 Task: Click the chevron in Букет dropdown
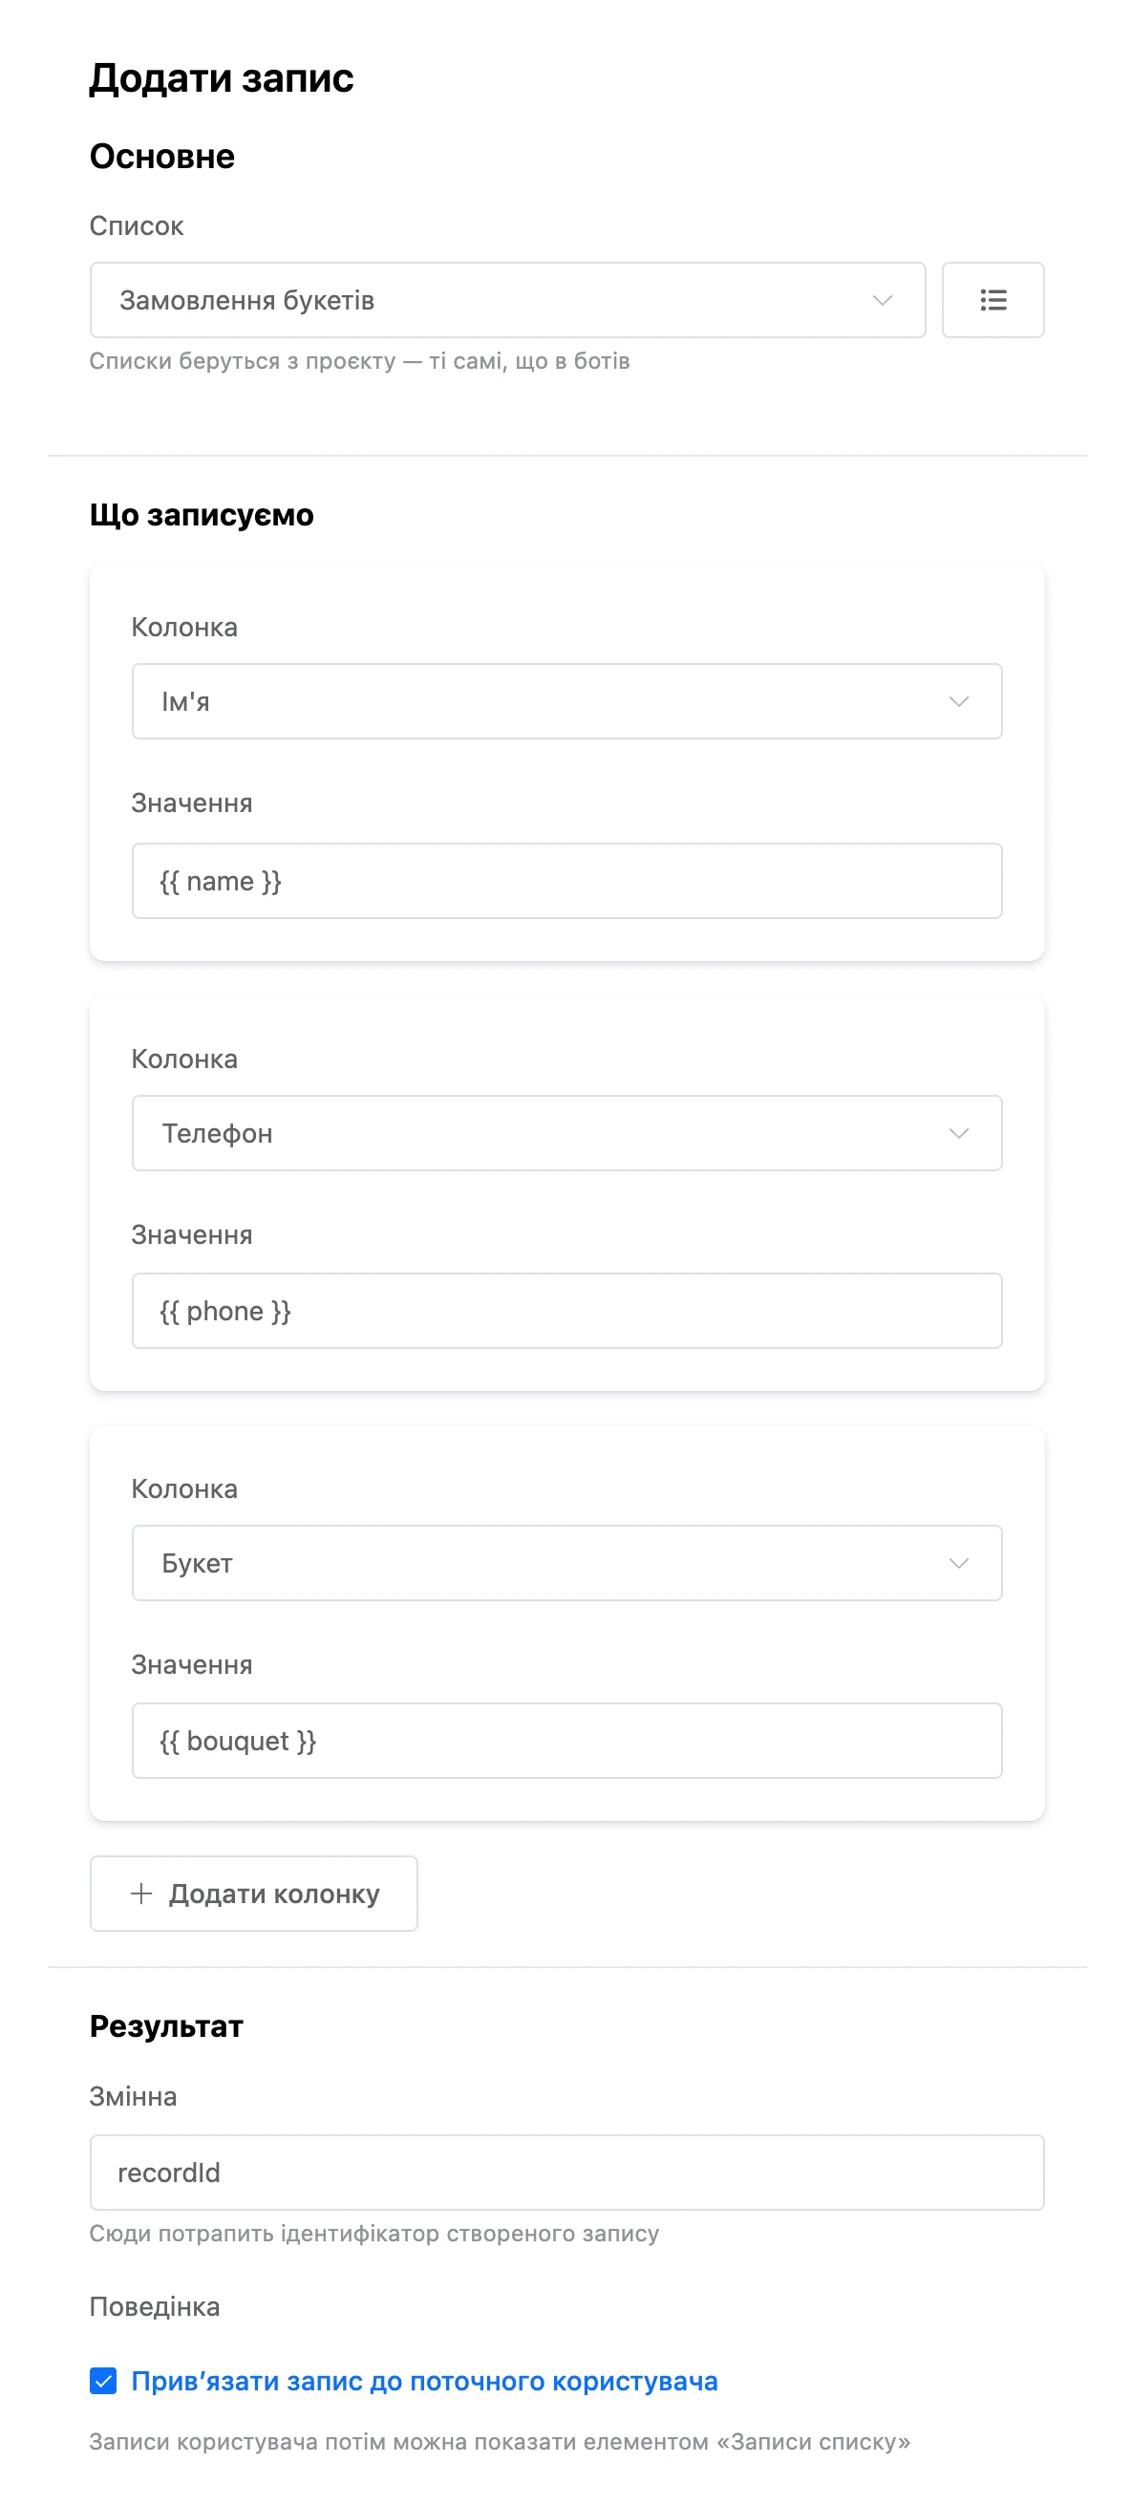click(958, 1563)
